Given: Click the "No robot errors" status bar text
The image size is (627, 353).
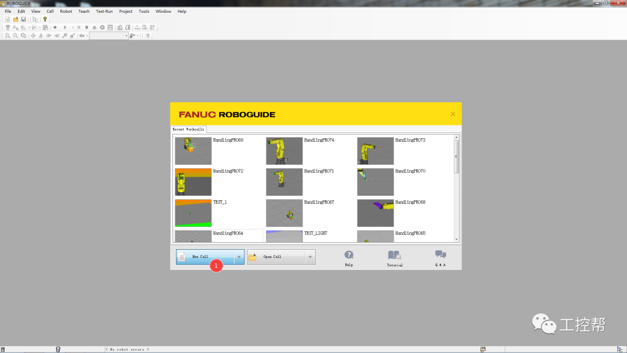Looking at the screenshot, I should pyautogui.click(x=127, y=350).
